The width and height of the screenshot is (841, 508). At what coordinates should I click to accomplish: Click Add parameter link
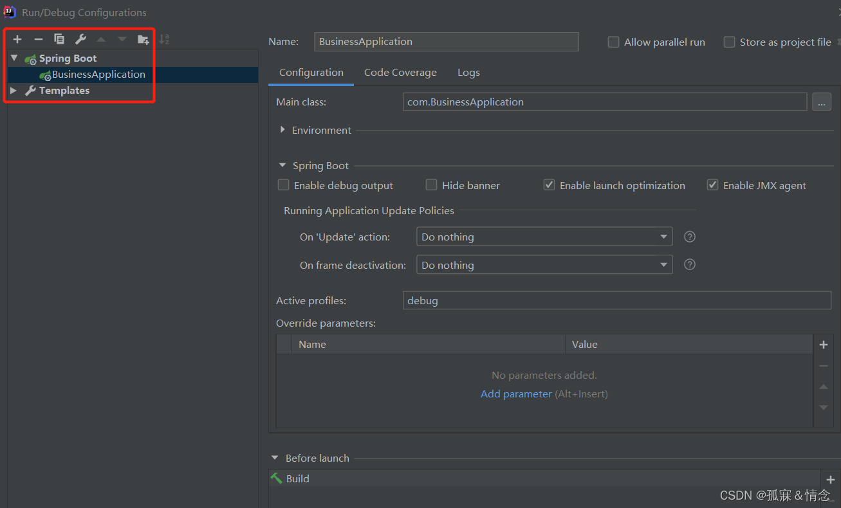(516, 394)
